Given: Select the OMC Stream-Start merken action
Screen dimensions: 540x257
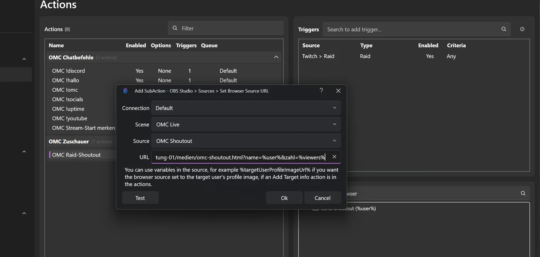Looking at the screenshot, I should click(x=83, y=128).
